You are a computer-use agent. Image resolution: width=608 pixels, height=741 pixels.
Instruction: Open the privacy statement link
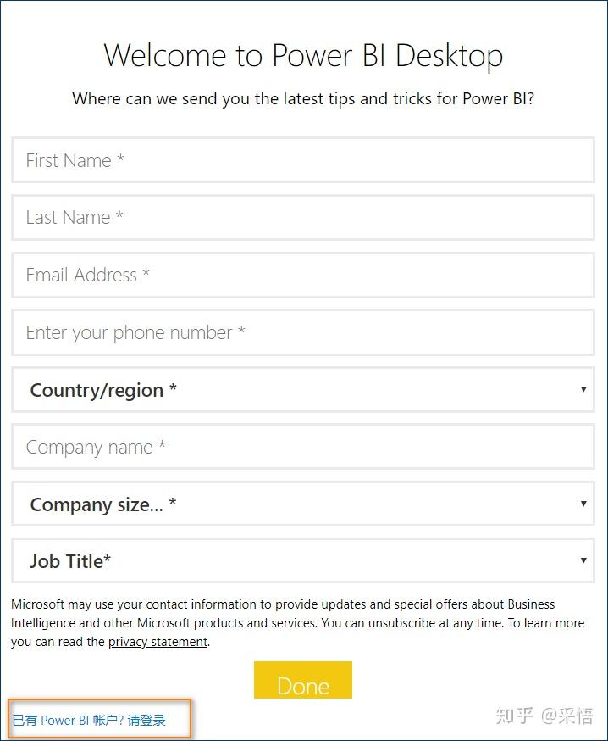[158, 642]
